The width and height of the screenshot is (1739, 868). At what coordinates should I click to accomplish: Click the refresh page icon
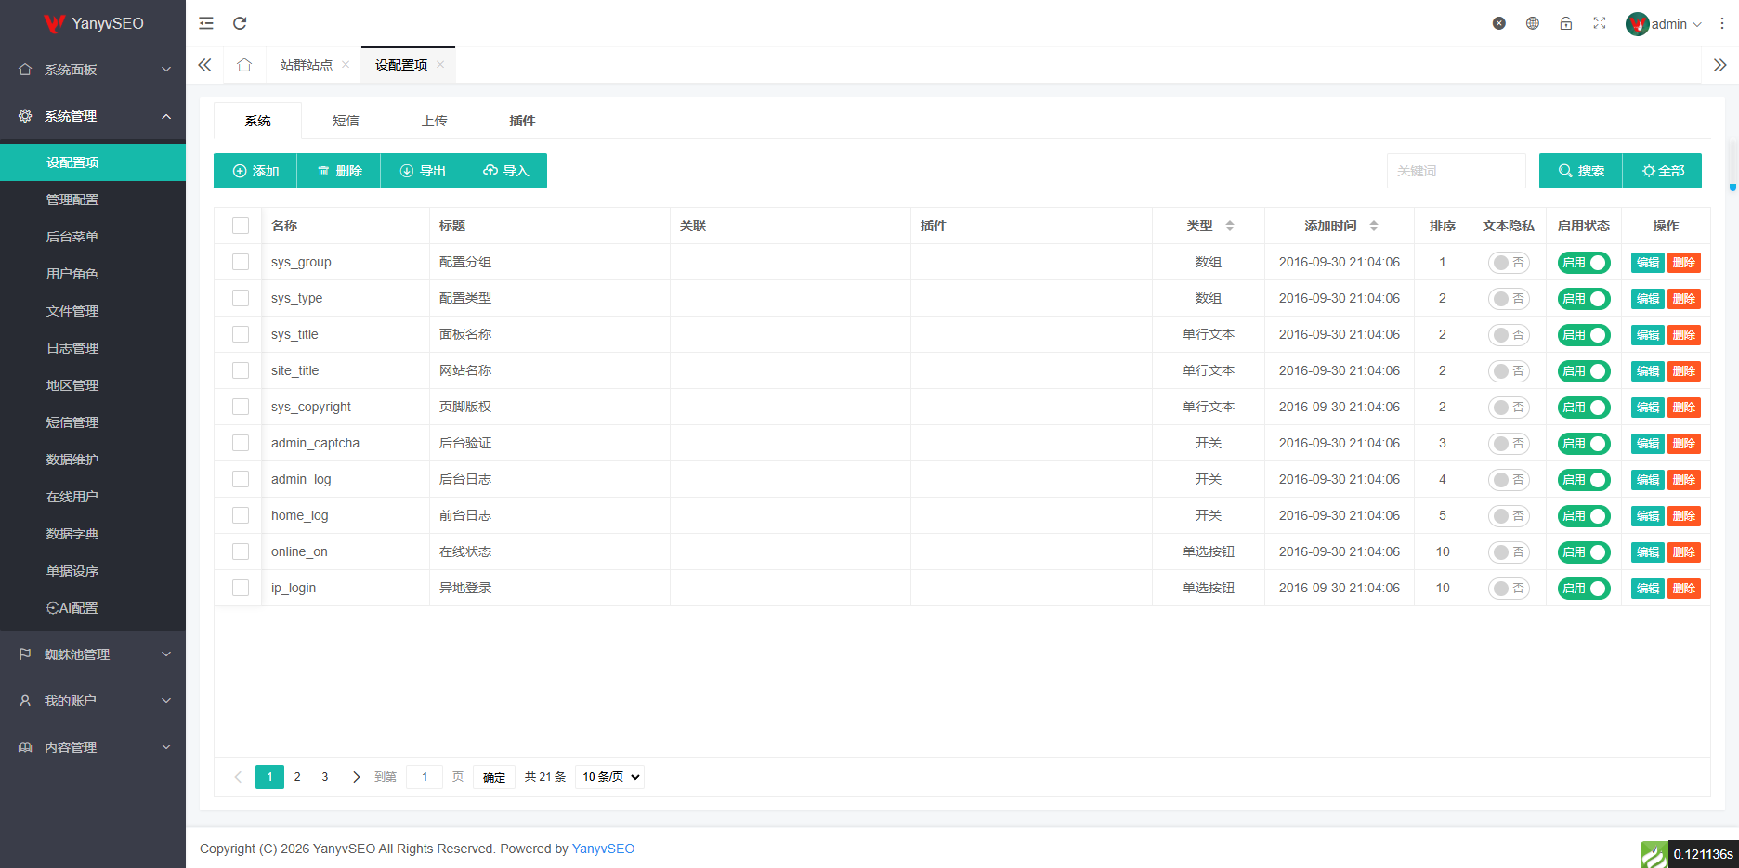[x=240, y=23]
